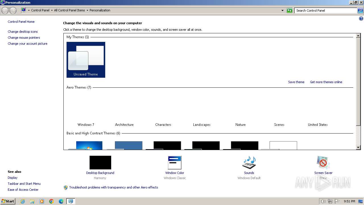Click Show desktop icon in tray
The width and height of the screenshot is (364, 205).
pyautogui.click(x=361, y=201)
